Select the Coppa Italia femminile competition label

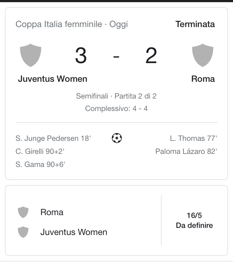[x=59, y=24]
